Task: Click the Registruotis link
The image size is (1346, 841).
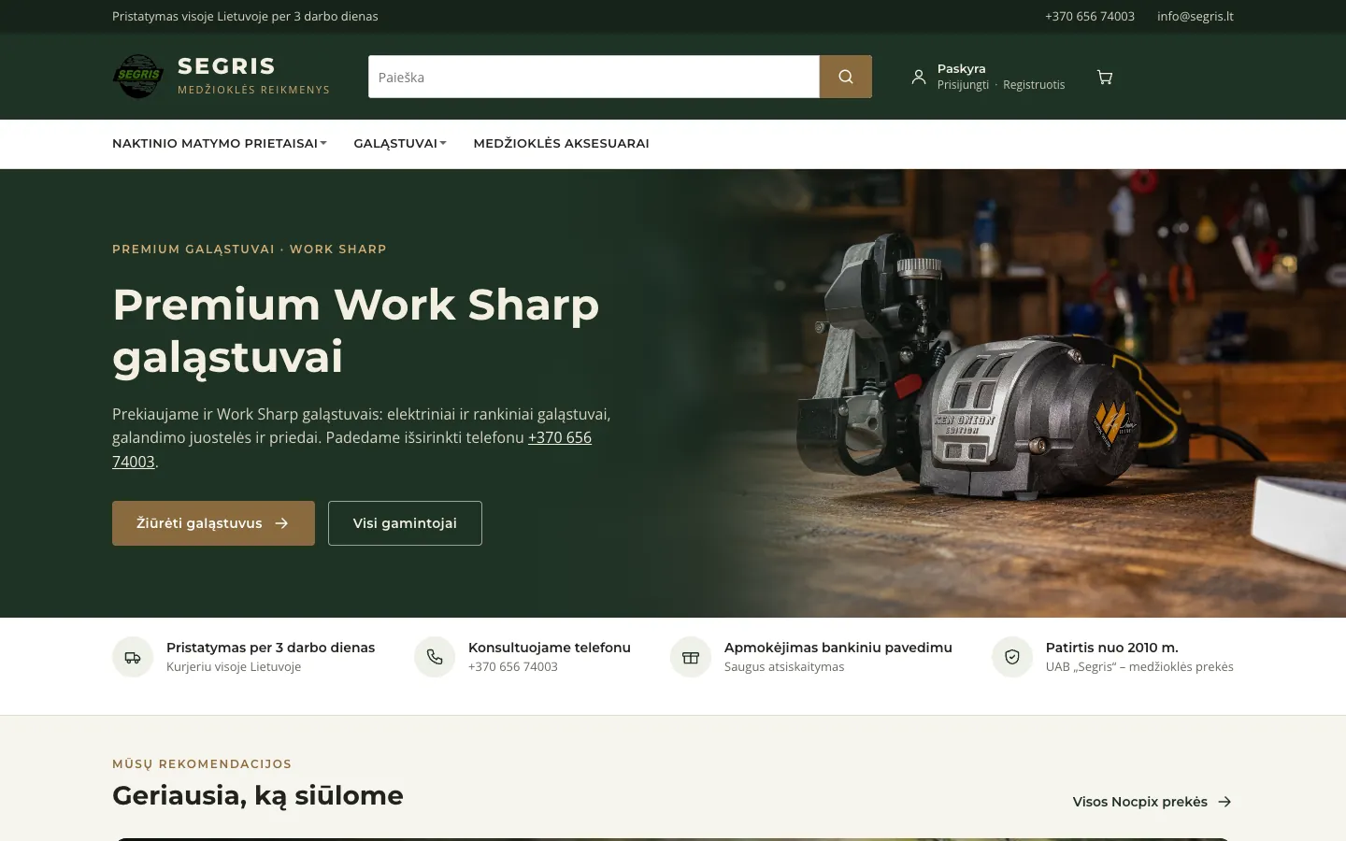Action: point(1034,85)
